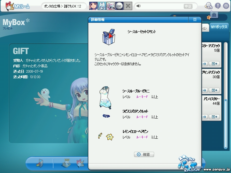231x173 pixels.
Task: Click the シースルーブルービキニ outfit icon
Action: 105,98
